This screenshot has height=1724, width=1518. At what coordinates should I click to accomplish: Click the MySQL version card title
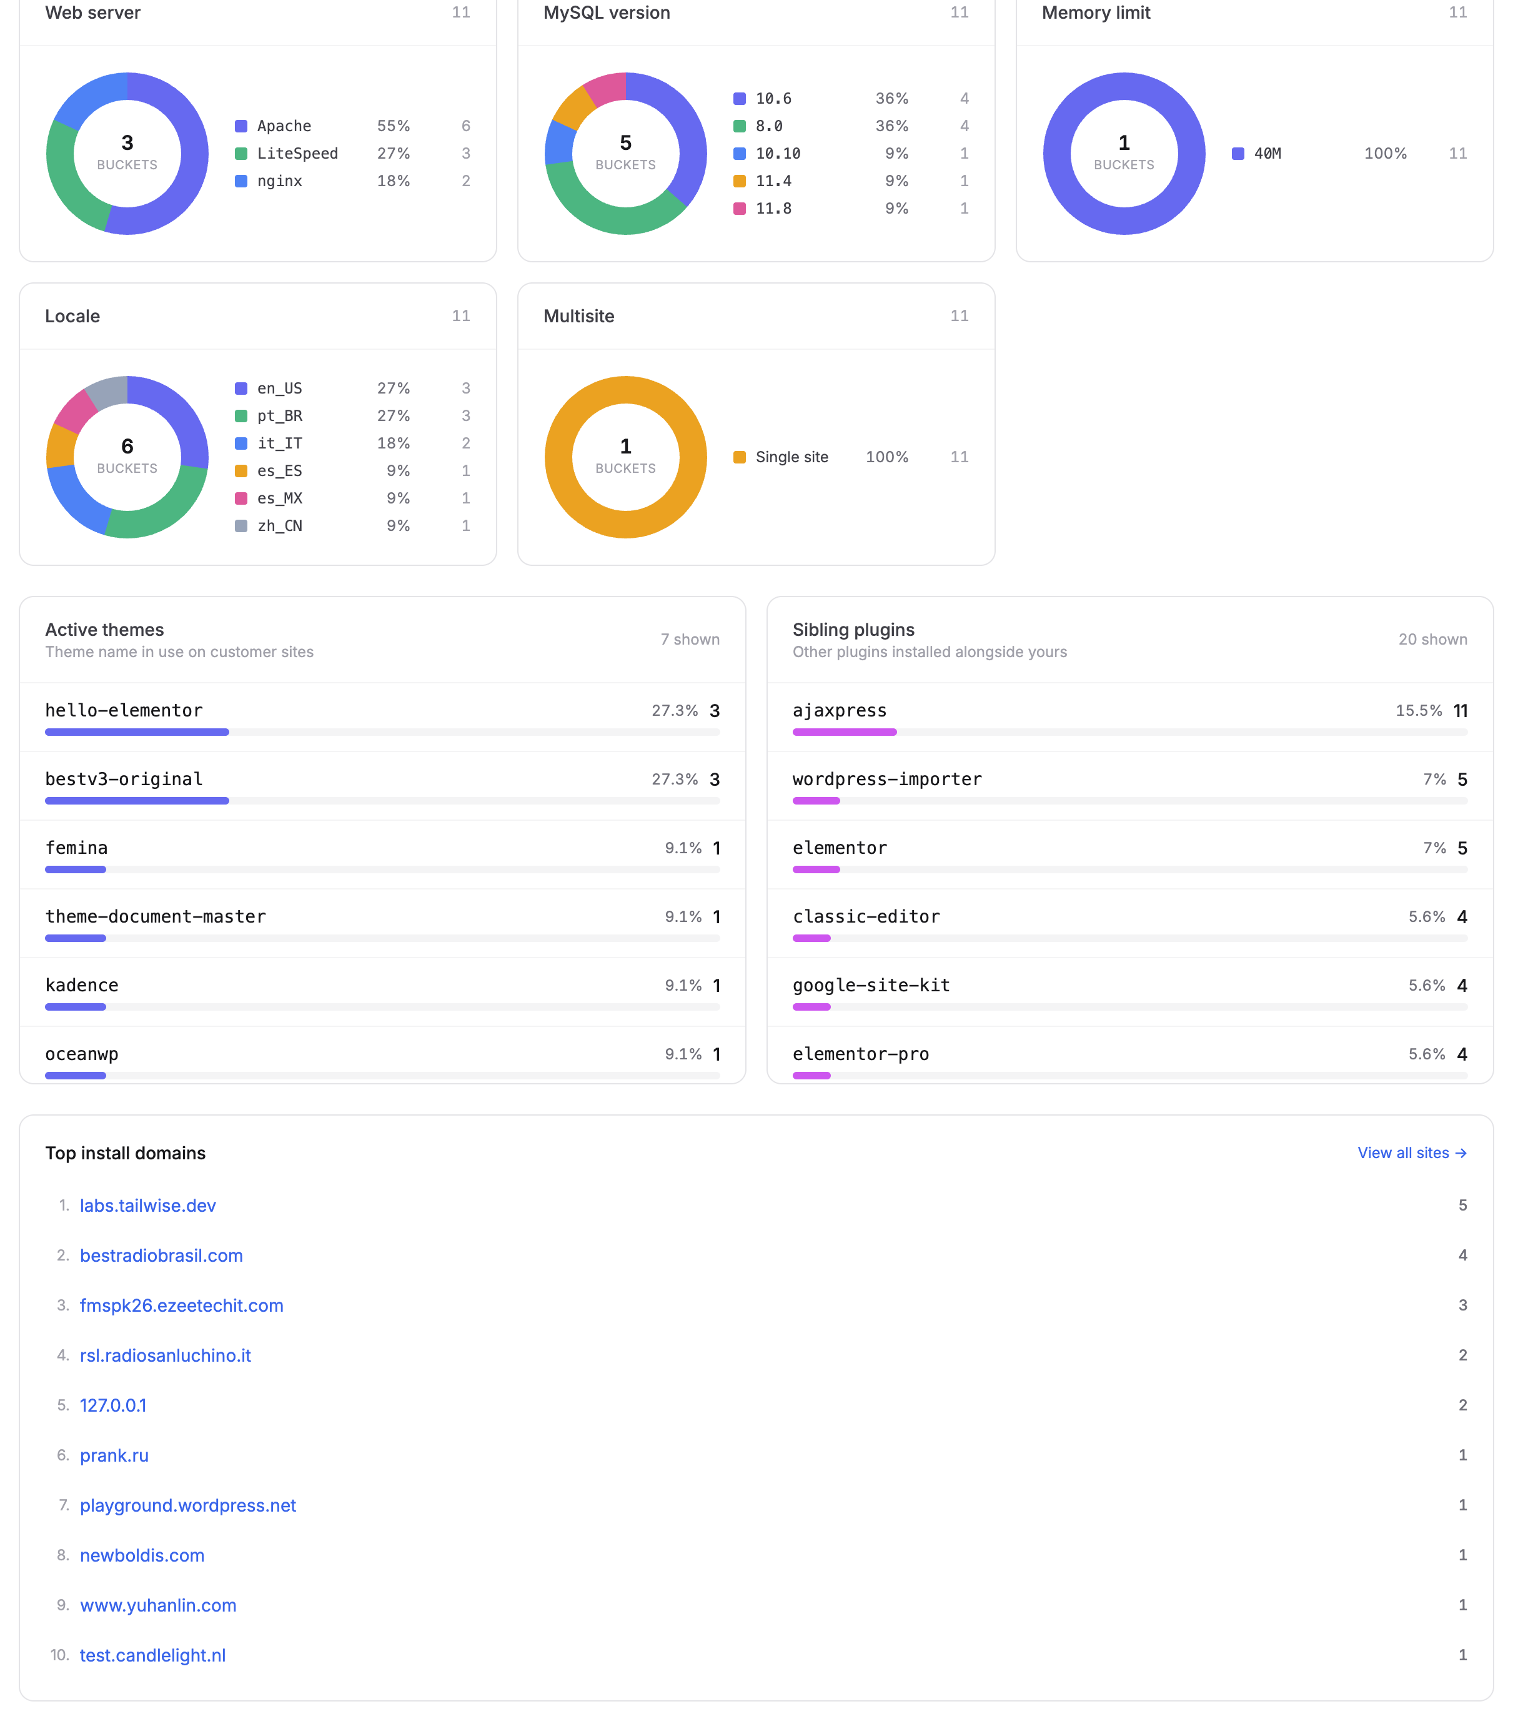click(x=607, y=12)
